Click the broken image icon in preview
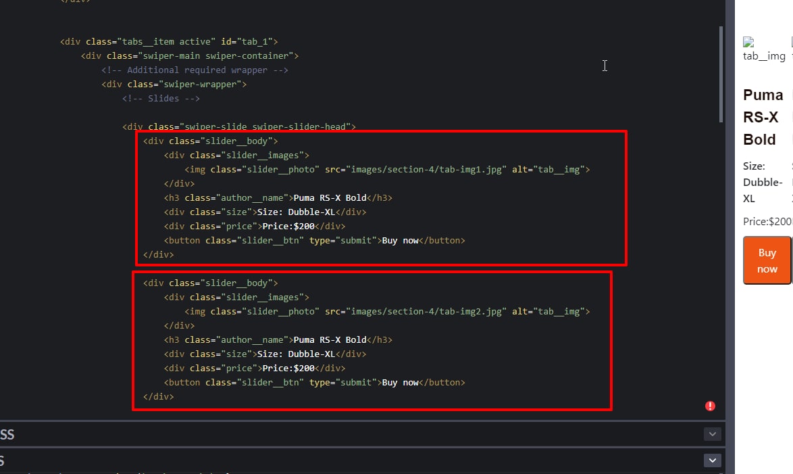Screen dimensions: 793x474 [x=748, y=42]
